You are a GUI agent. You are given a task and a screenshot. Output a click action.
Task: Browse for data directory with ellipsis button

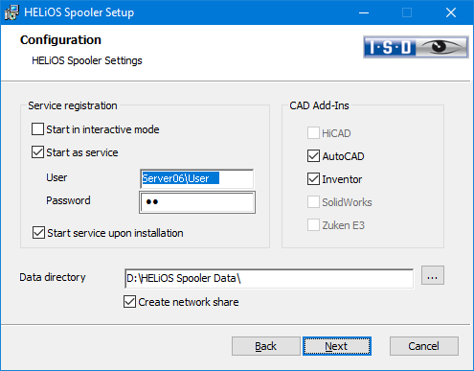(433, 275)
